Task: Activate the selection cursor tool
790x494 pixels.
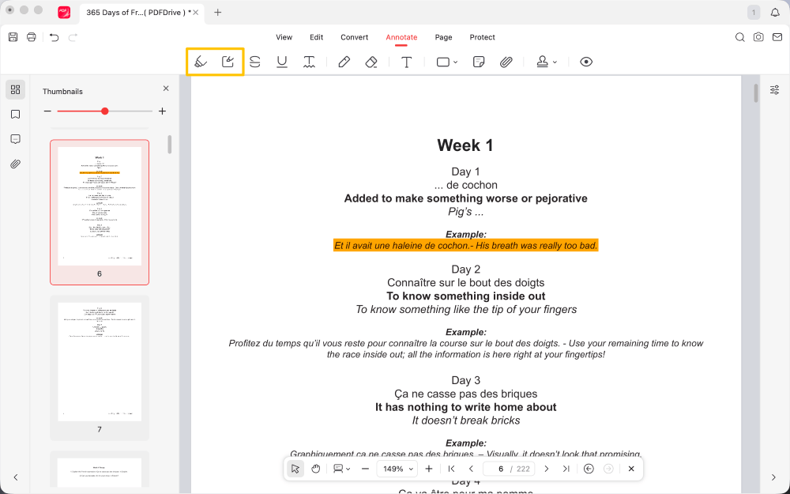Action: tap(295, 468)
